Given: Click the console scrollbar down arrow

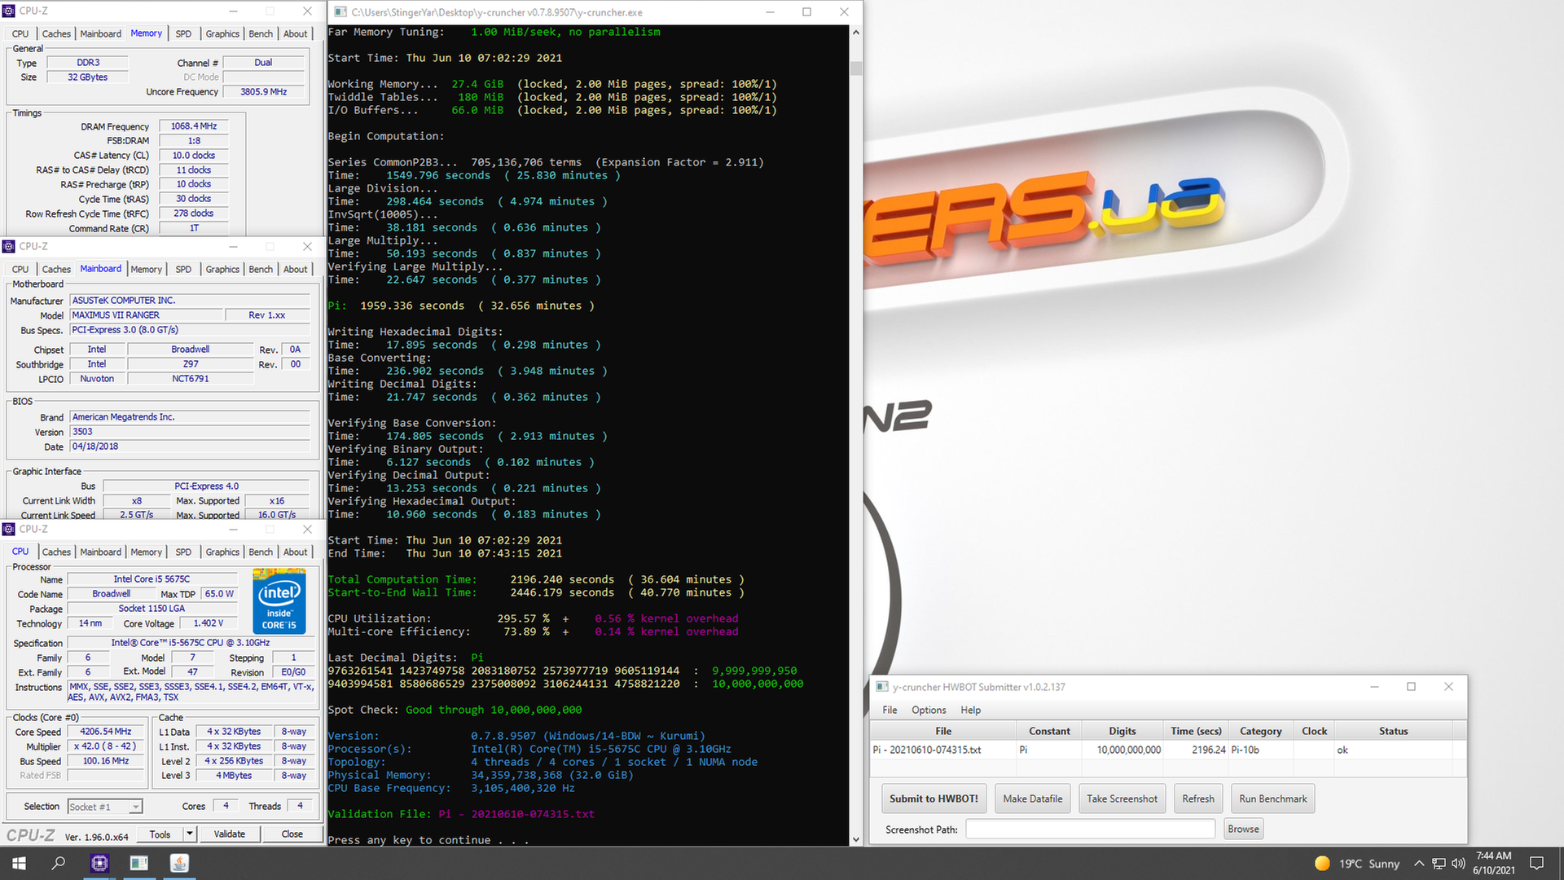Looking at the screenshot, I should [x=855, y=839].
